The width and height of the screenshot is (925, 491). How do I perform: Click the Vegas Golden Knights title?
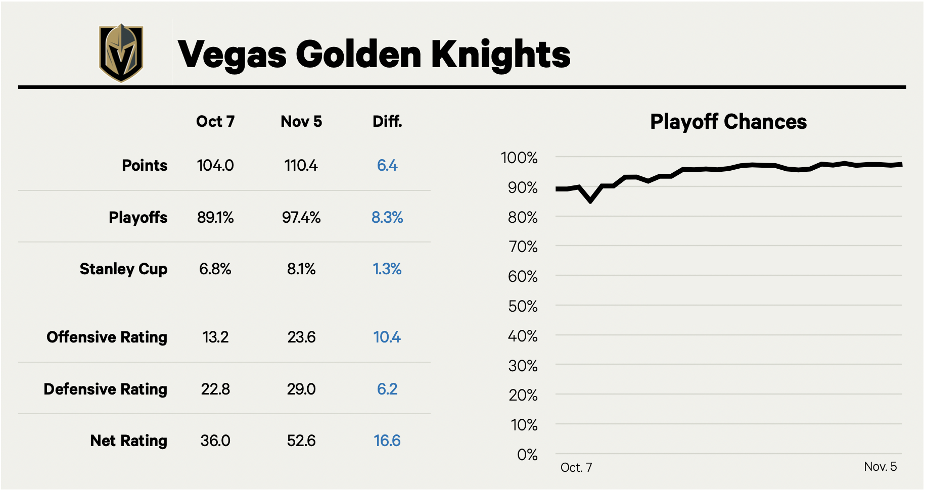(374, 54)
